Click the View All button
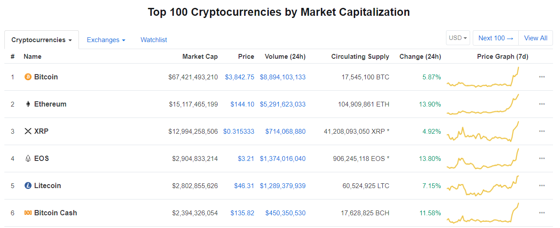This screenshot has height=228, width=560. [x=536, y=38]
